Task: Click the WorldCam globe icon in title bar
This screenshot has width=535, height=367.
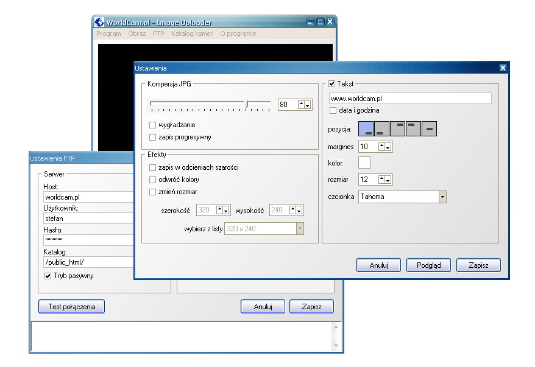Action: click(x=99, y=22)
